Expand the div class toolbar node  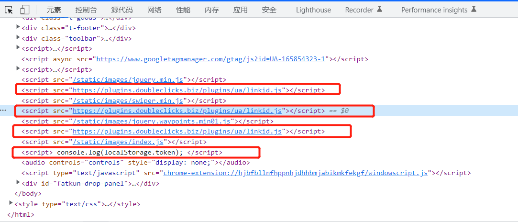(18, 38)
